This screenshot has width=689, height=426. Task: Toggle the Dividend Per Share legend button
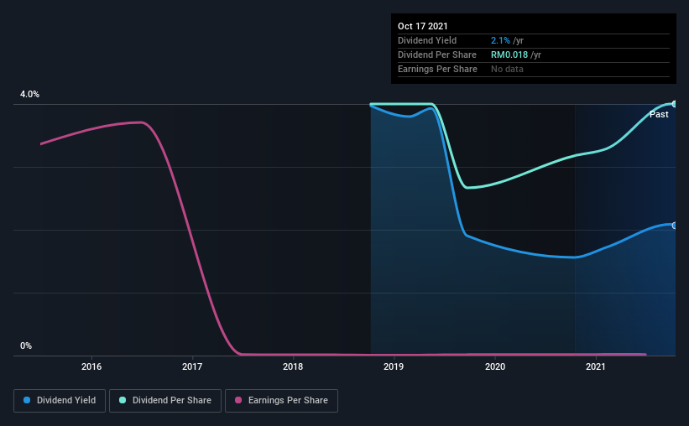(165, 401)
